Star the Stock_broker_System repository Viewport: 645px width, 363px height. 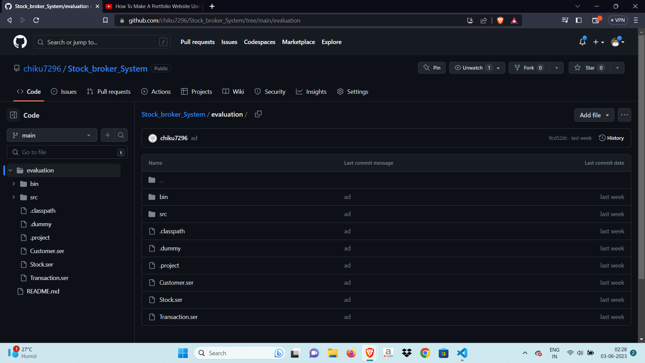(x=590, y=68)
